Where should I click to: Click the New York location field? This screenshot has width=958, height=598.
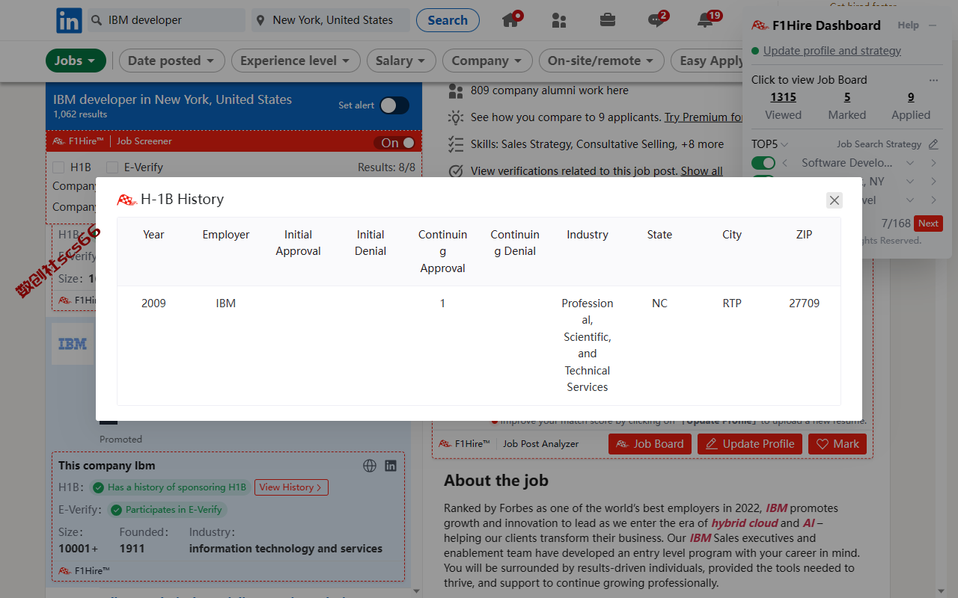pos(330,20)
